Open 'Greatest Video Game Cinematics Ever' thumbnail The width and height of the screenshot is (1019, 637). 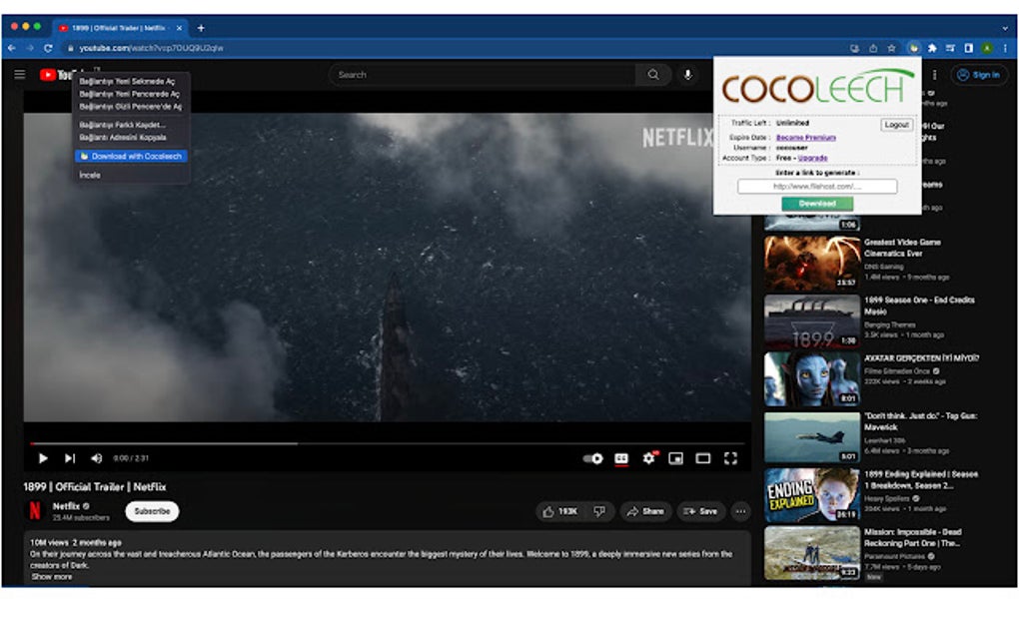click(x=811, y=263)
